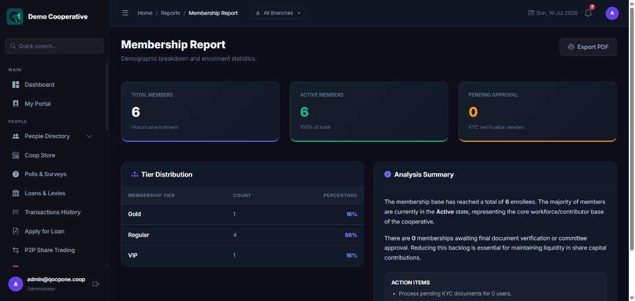
Task: Click the Loans & Levies bank icon
Action: pyautogui.click(x=16, y=193)
